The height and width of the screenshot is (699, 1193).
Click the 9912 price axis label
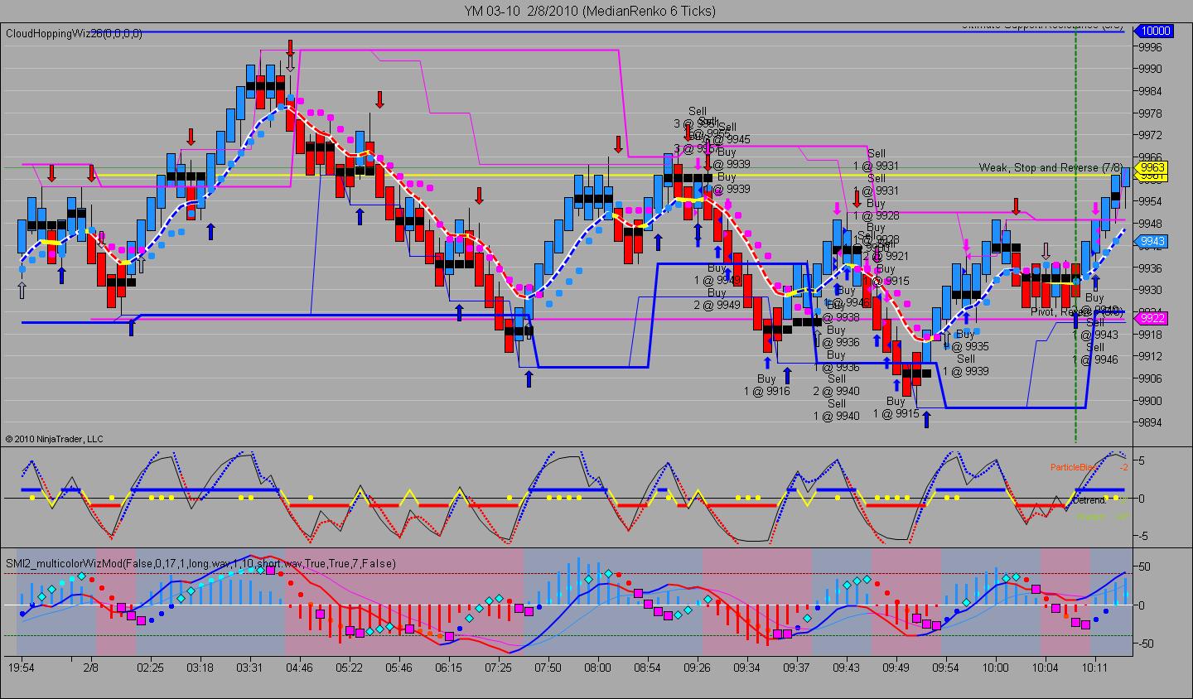click(x=1150, y=356)
